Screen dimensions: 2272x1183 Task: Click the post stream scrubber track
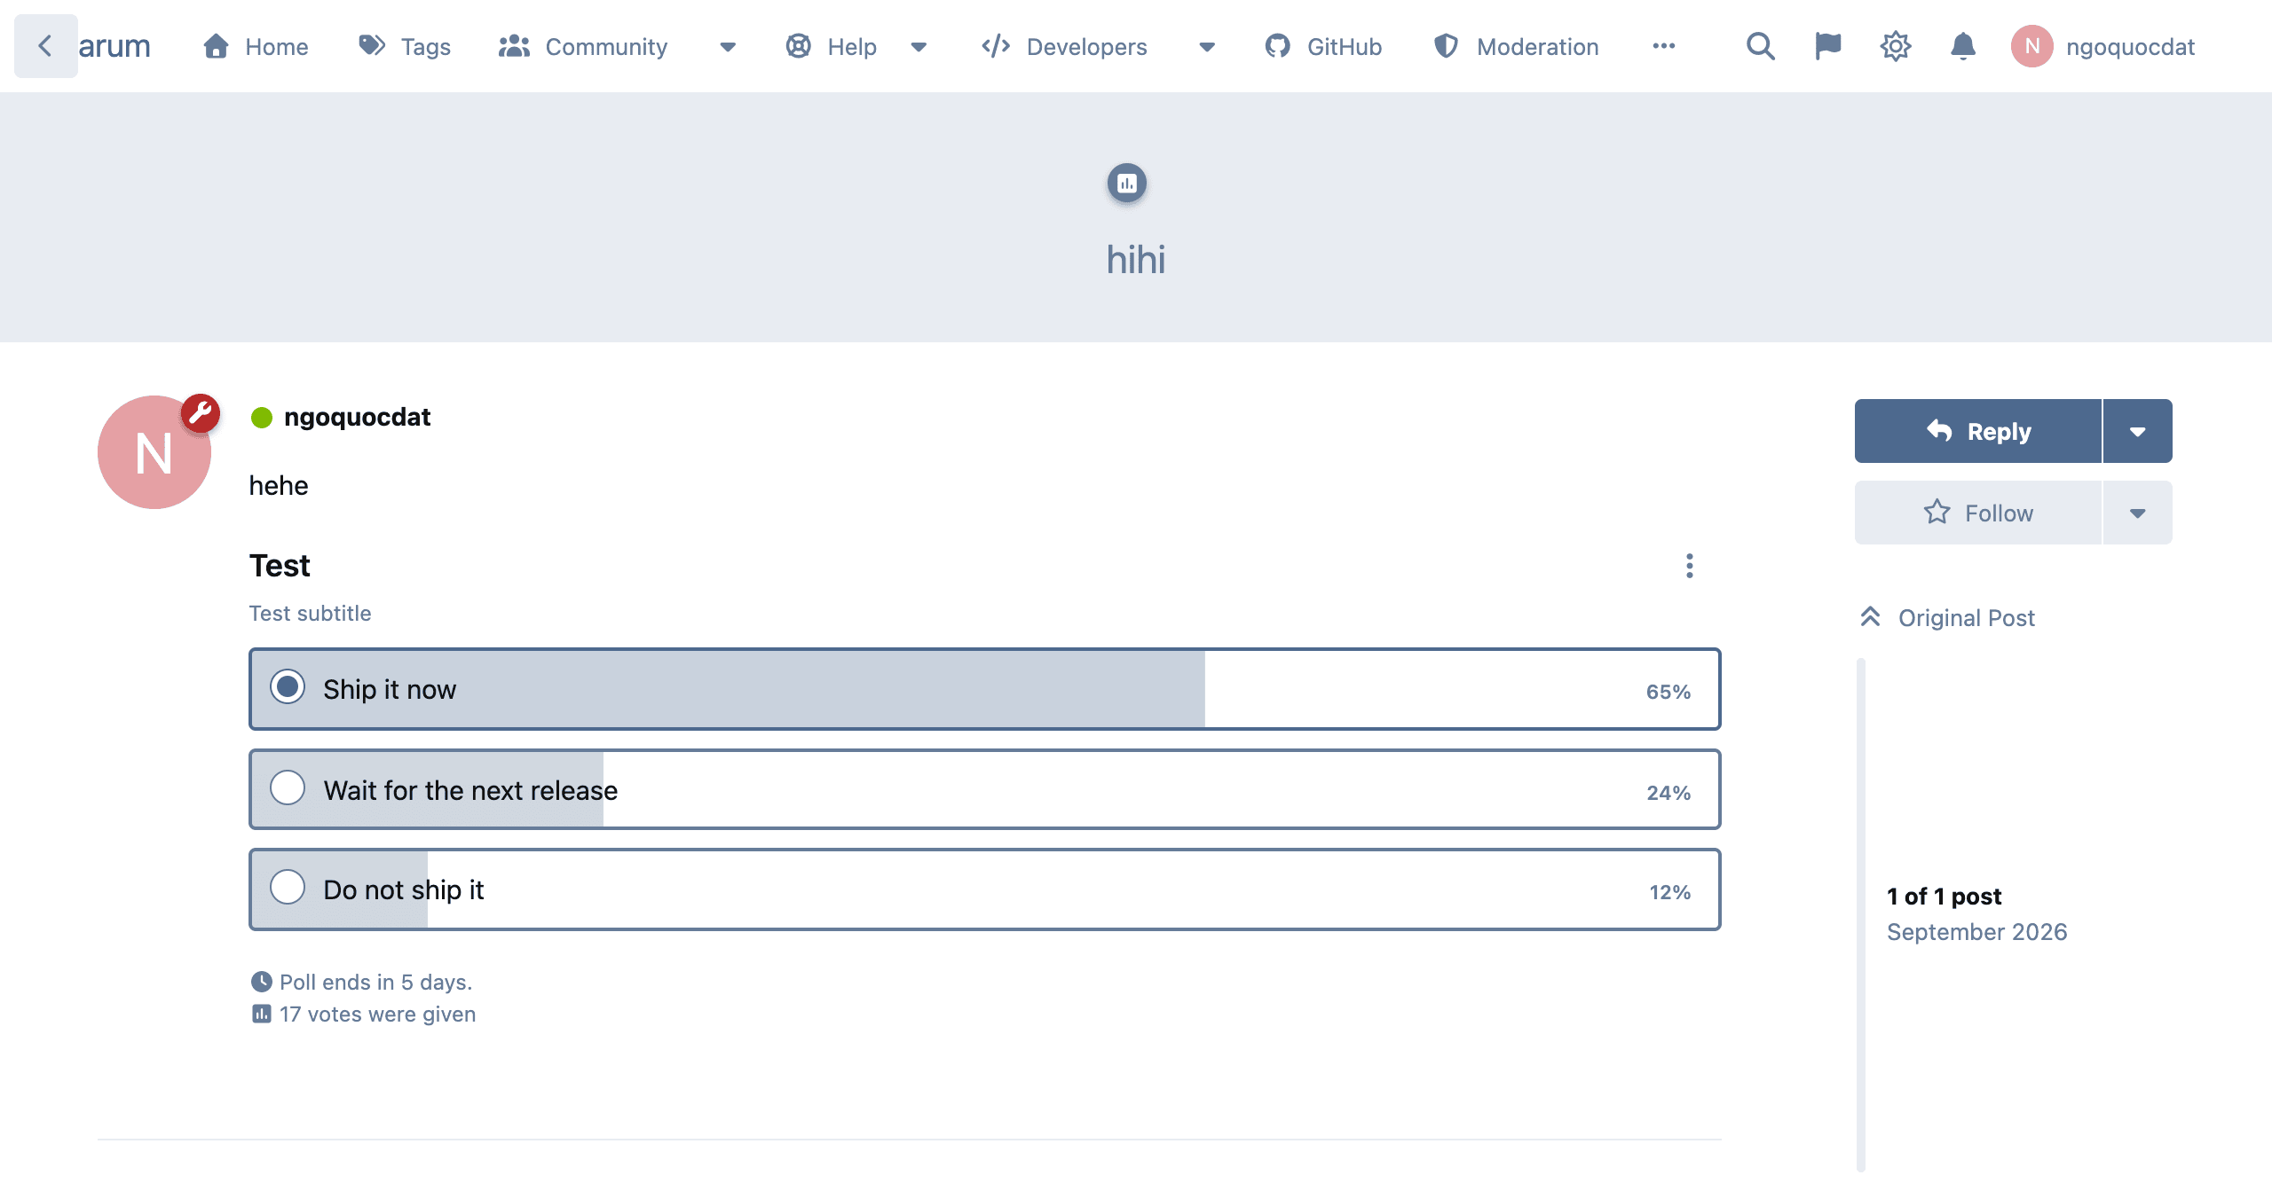[x=1861, y=915]
